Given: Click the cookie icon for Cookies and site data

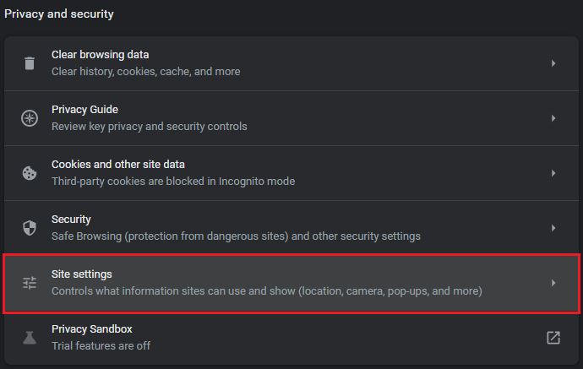Looking at the screenshot, I should [30, 173].
